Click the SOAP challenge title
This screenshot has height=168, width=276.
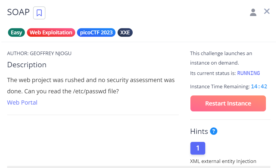pyautogui.click(x=18, y=12)
